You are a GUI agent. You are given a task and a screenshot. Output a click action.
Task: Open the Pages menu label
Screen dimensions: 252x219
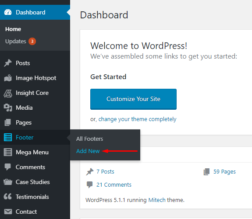24,123
